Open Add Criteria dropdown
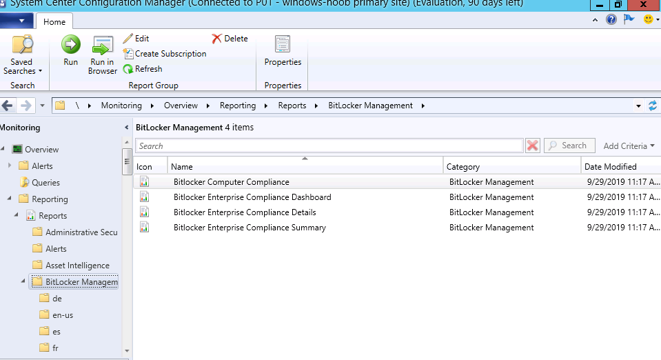Screen dimensions: 661x360 click(x=629, y=146)
